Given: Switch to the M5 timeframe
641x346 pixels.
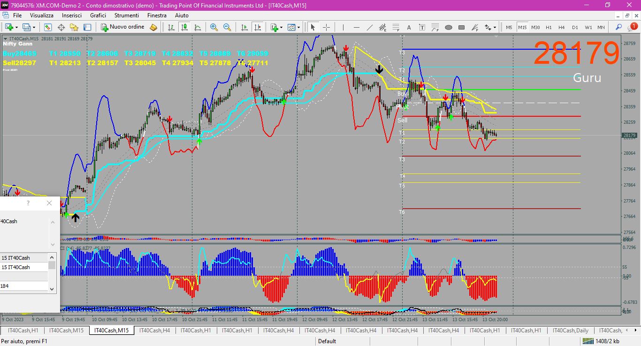Looking at the screenshot, I should point(509,27).
